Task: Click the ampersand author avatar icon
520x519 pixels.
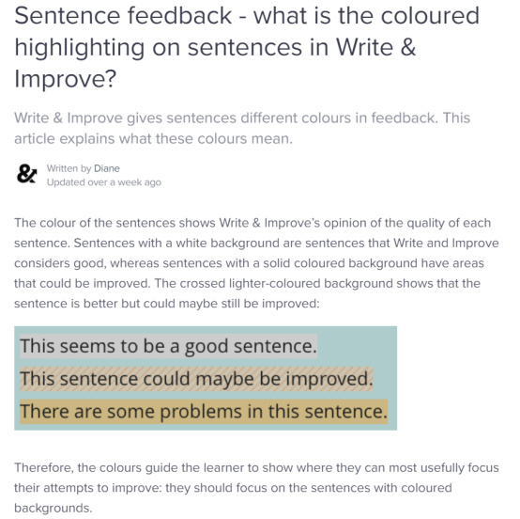Action: (x=26, y=174)
